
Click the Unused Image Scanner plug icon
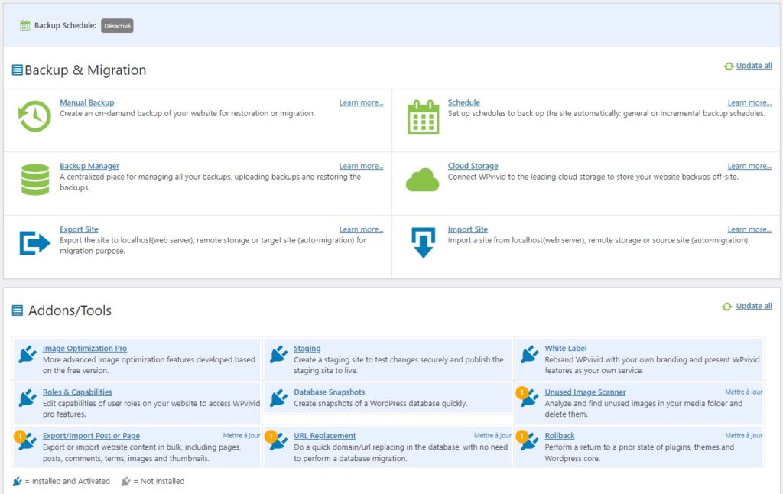[x=530, y=398]
